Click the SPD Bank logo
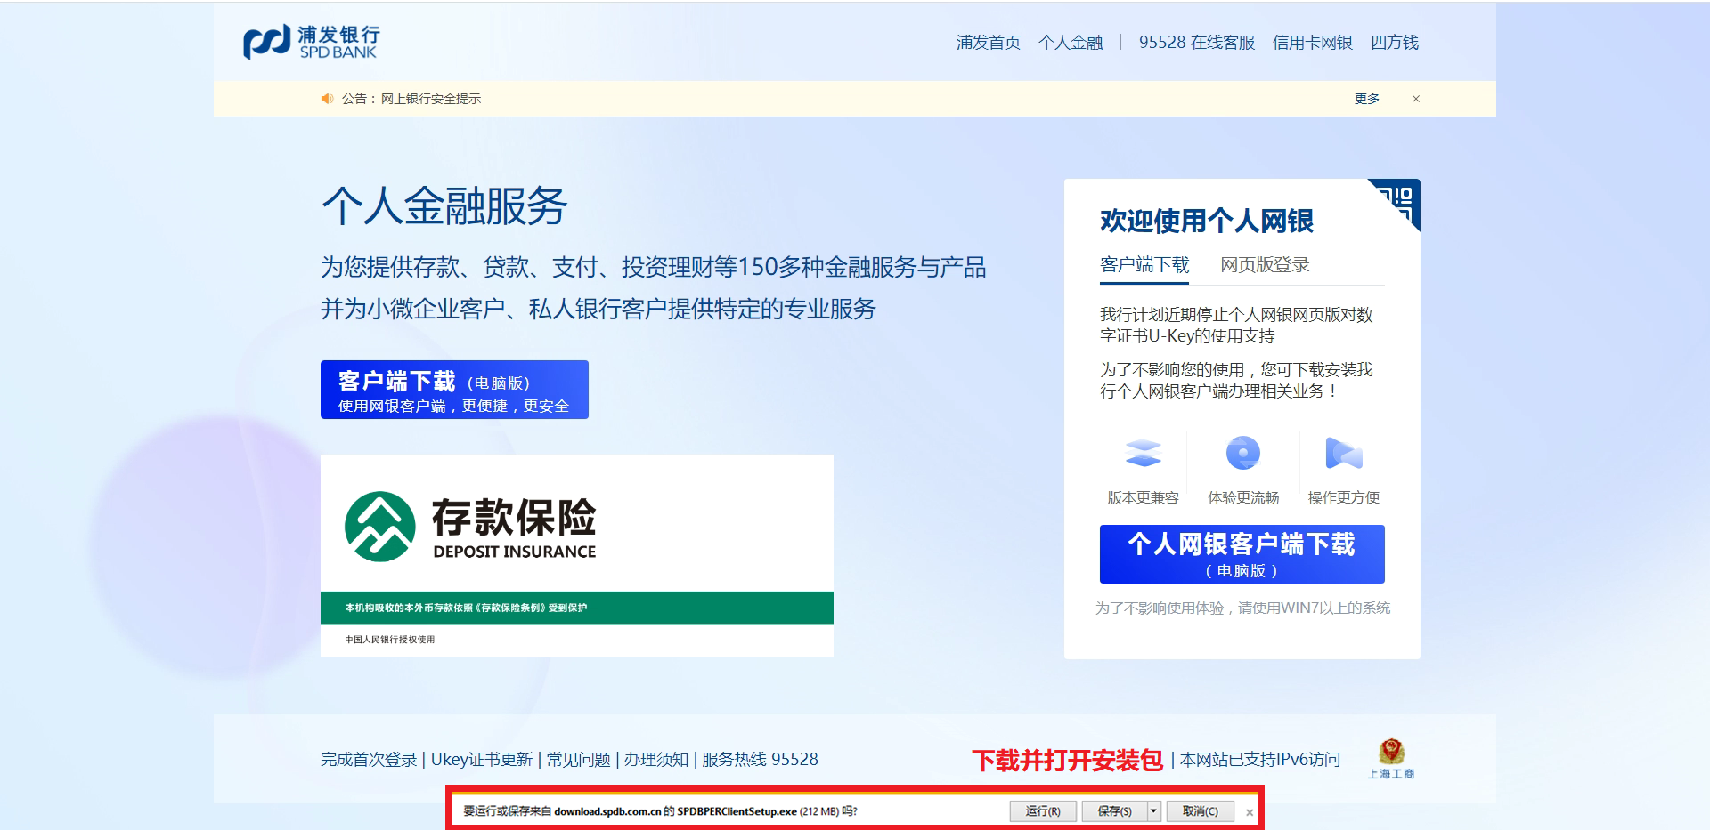This screenshot has height=830, width=1710. click(x=312, y=42)
